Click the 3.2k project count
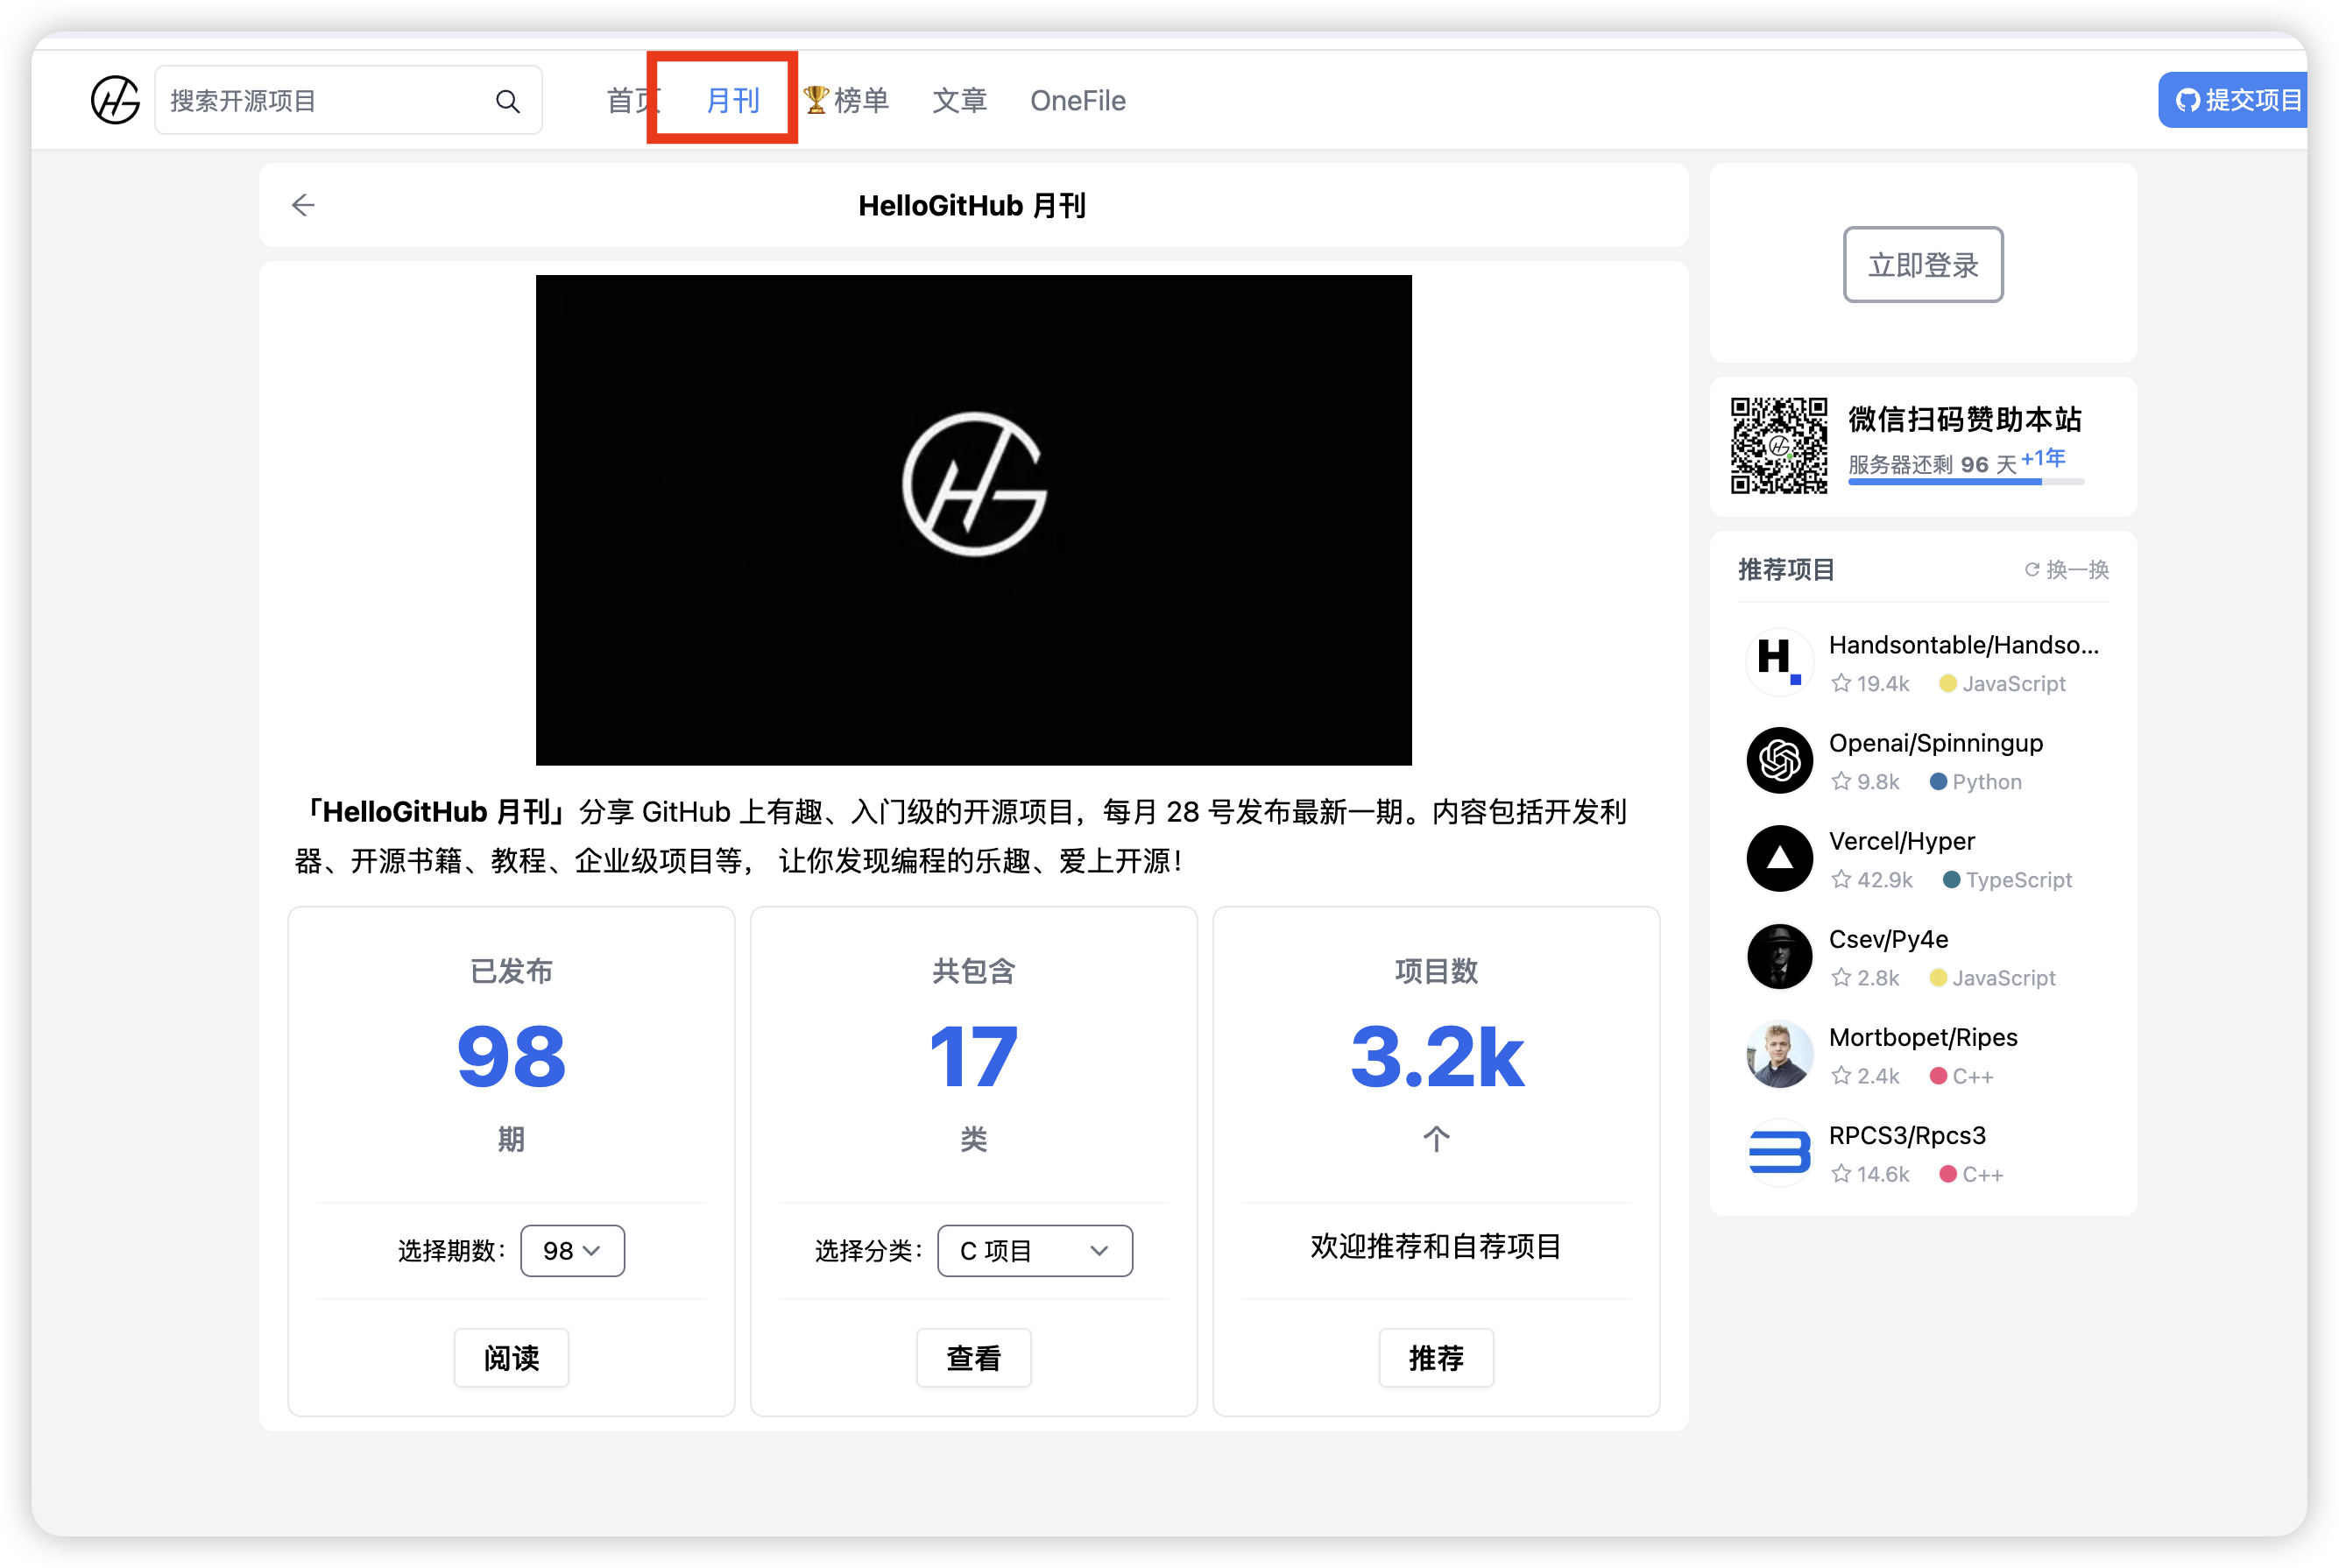2339x1568 pixels. [x=1436, y=1057]
